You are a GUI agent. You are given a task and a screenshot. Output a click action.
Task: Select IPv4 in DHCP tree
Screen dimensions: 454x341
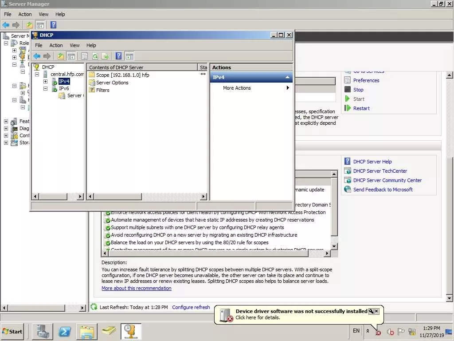pos(64,81)
